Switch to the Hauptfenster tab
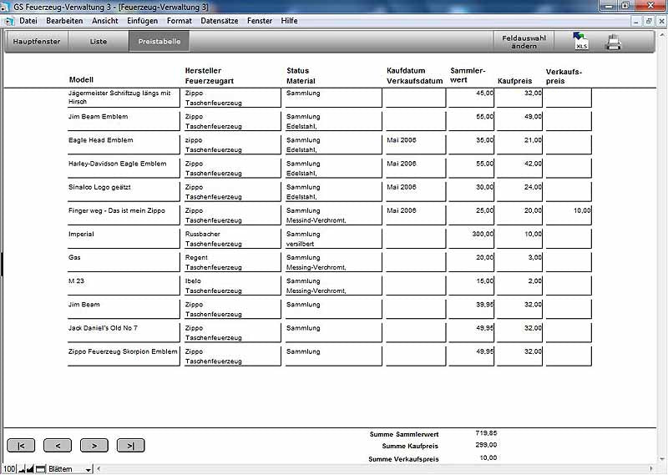Viewport: 668px width, 475px height. pyautogui.click(x=37, y=41)
